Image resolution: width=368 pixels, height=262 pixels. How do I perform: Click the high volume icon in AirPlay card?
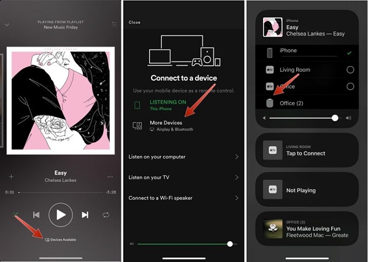tap(349, 118)
